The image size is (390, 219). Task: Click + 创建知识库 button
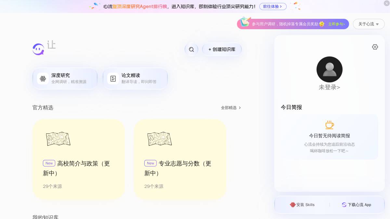[x=222, y=49]
